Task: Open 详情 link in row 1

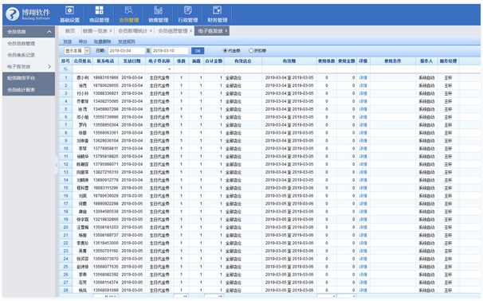Action: [363, 78]
